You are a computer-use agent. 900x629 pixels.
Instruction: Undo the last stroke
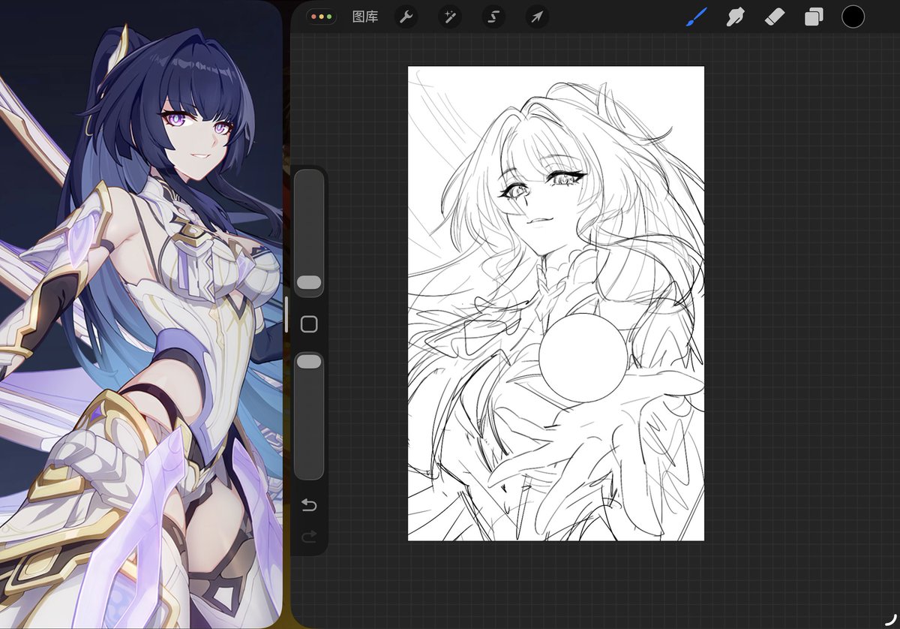[x=309, y=505]
